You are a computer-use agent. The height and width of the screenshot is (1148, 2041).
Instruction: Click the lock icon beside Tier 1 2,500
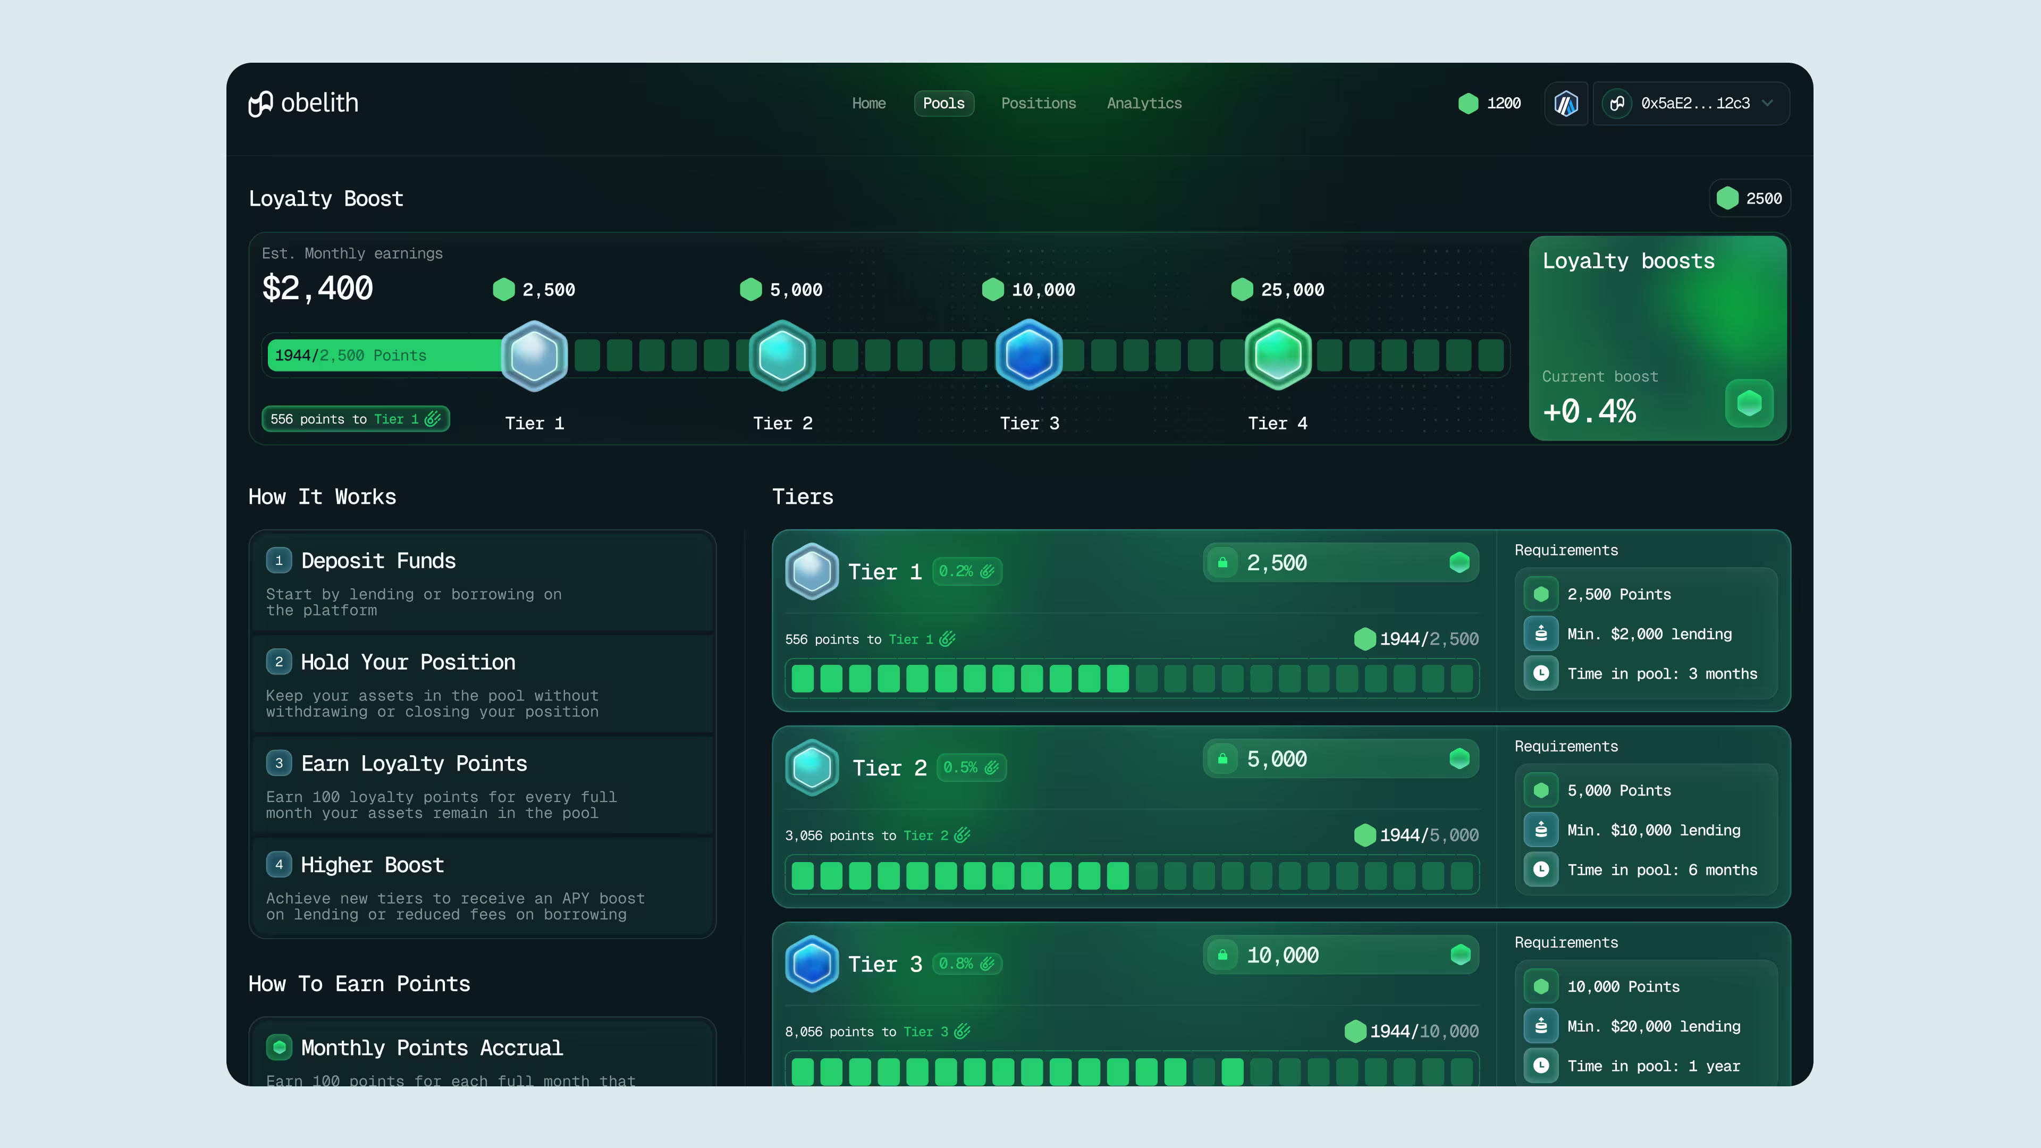pos(1222,562)
